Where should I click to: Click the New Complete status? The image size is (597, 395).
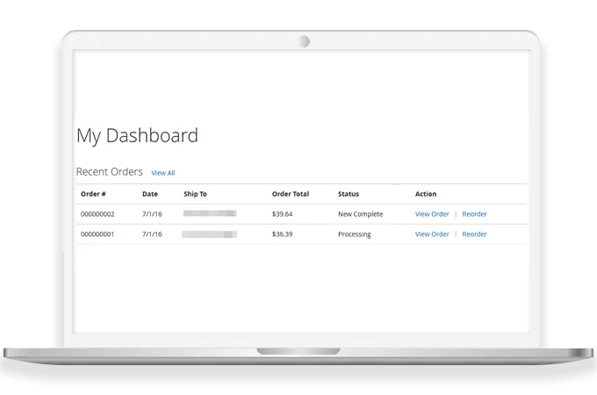pos(361,214)
